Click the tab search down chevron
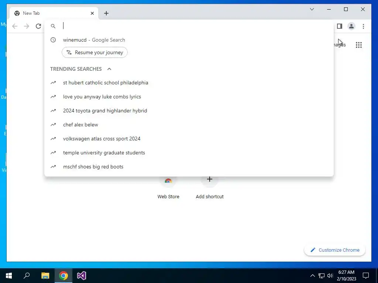378x283 pixels. pos(312,9)
